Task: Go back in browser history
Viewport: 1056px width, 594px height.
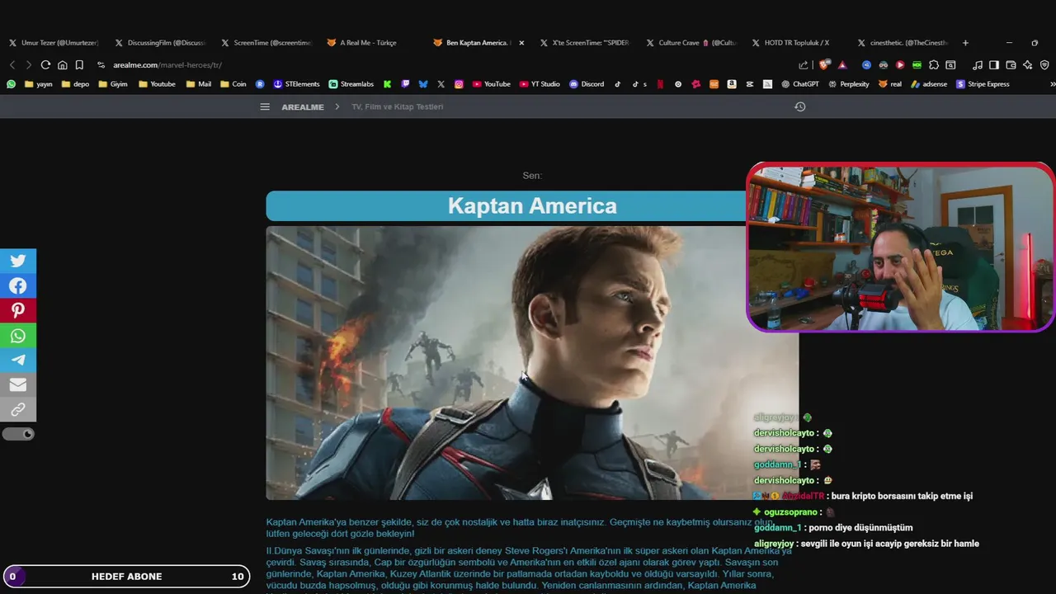Action: point(12,64)
